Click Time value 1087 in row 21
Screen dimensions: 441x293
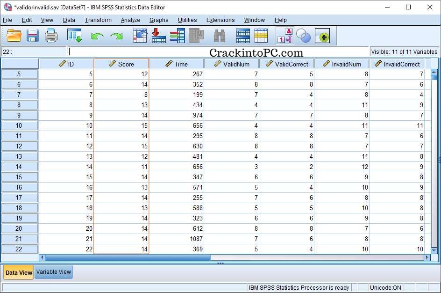point(176,239)
